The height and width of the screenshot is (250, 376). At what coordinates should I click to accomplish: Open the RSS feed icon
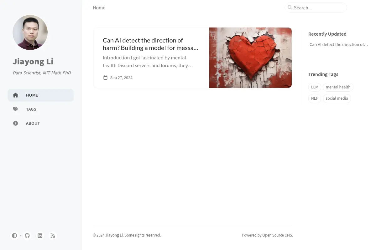pos(53,236)
